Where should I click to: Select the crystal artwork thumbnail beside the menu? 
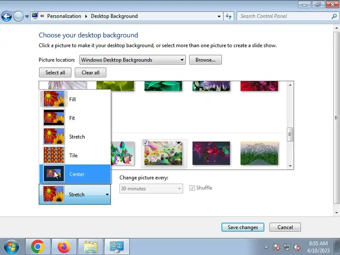[122, 153]
